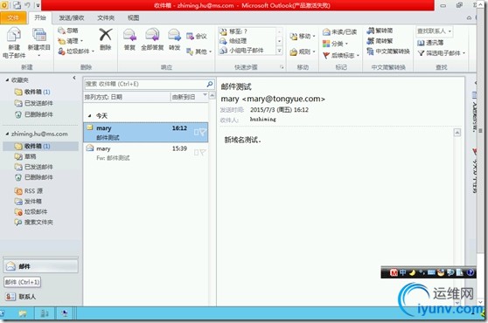Viewport: 488px width, 323px height.
Task: Toggle category box on the selected mary email
Action: [x=196, y=133]
